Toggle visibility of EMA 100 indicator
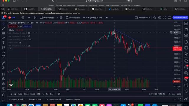This screenshot has height=106, width=189. 30,39
